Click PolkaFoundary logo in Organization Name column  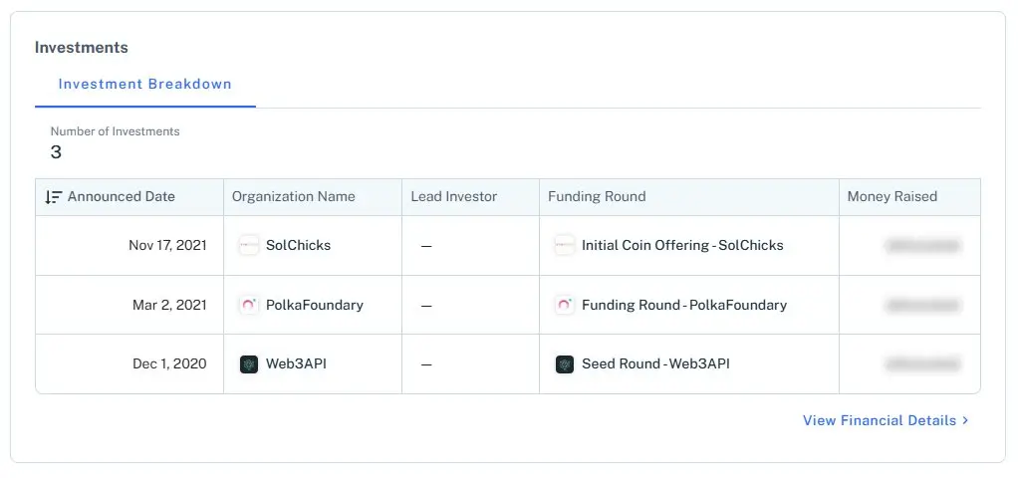click(249, 306)
